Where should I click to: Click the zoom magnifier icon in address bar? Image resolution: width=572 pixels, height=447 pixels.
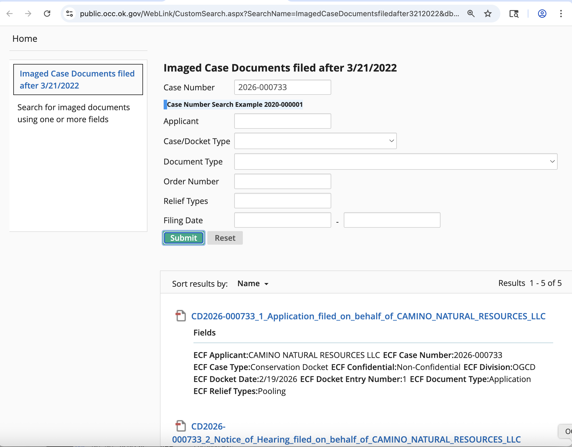[471, 14]
